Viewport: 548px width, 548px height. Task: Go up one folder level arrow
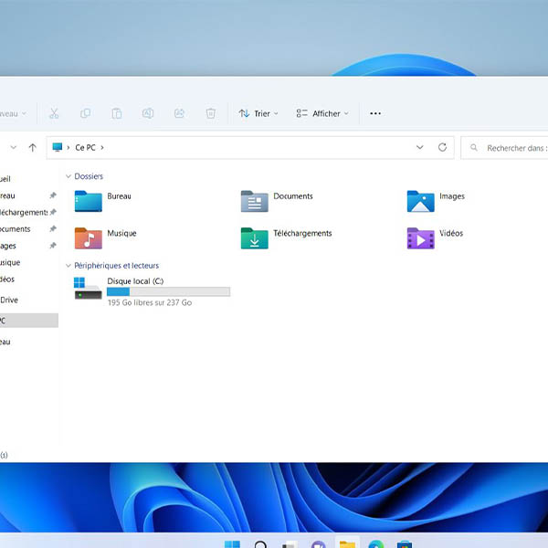click(33, 147)
